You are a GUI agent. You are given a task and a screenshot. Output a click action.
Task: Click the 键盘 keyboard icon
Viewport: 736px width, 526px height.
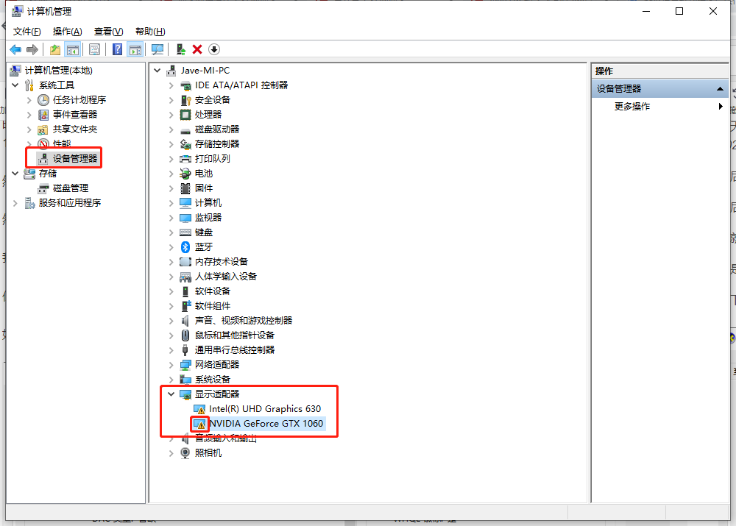[x=185, y=232]
